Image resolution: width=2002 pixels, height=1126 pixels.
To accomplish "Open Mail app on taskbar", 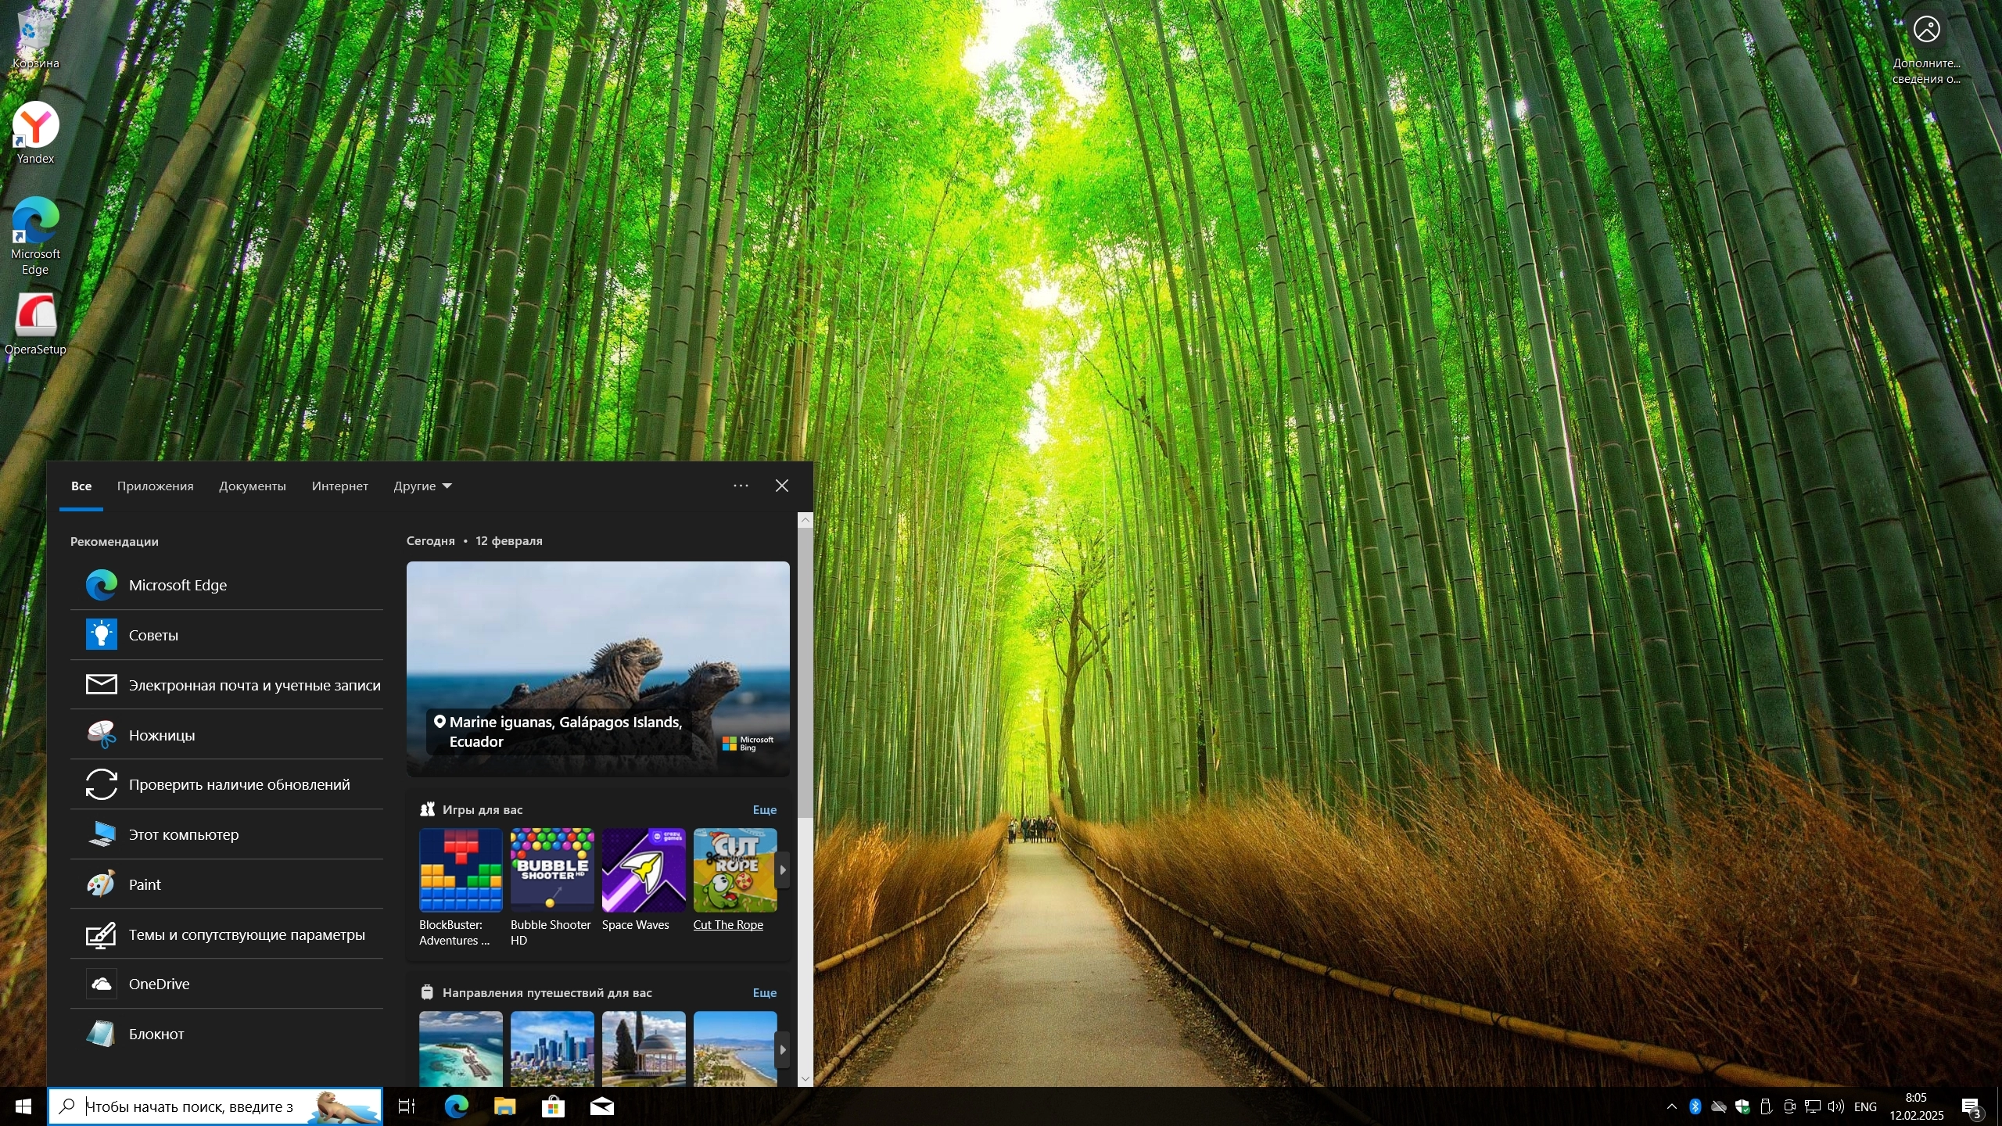I will [601, 1106].
